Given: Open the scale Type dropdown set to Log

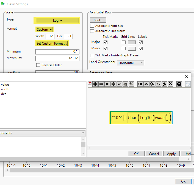Looking at the screenshot, I should click(57, 21).
